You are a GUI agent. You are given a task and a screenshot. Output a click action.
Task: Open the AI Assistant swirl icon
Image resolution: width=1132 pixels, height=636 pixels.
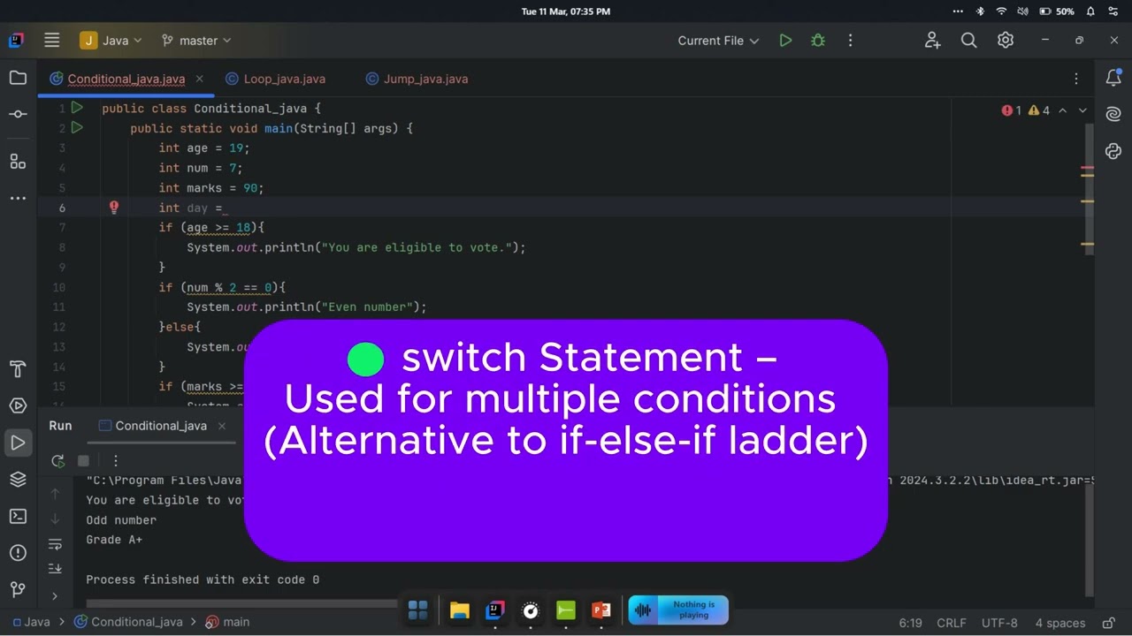click(1113, 115)
